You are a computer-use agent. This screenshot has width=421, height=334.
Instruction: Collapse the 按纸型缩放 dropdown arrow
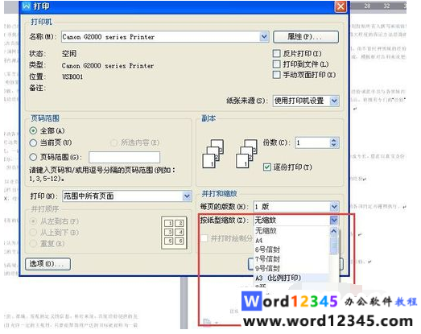pyautogui.click(x=334, y=221)
